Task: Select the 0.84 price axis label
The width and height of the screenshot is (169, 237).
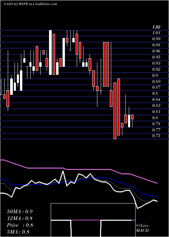Action: (156, 100)
